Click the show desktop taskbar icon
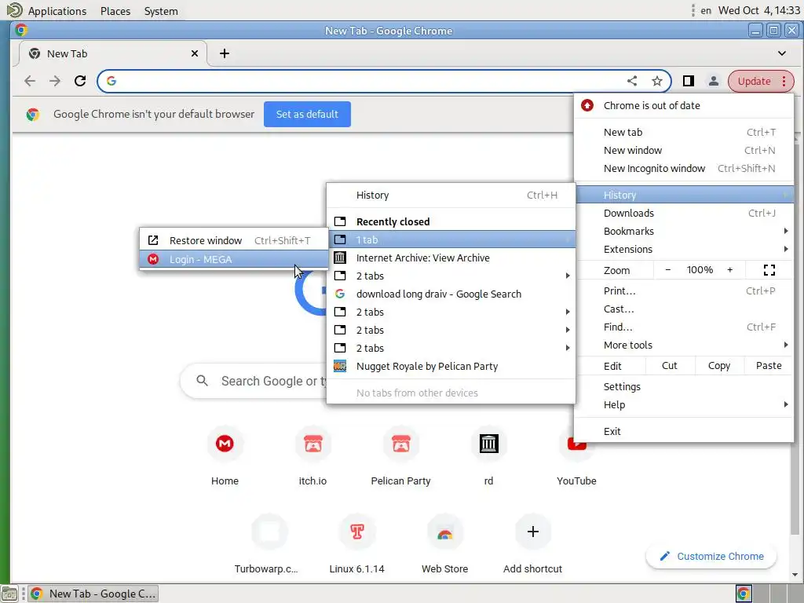 click(9, 594)
